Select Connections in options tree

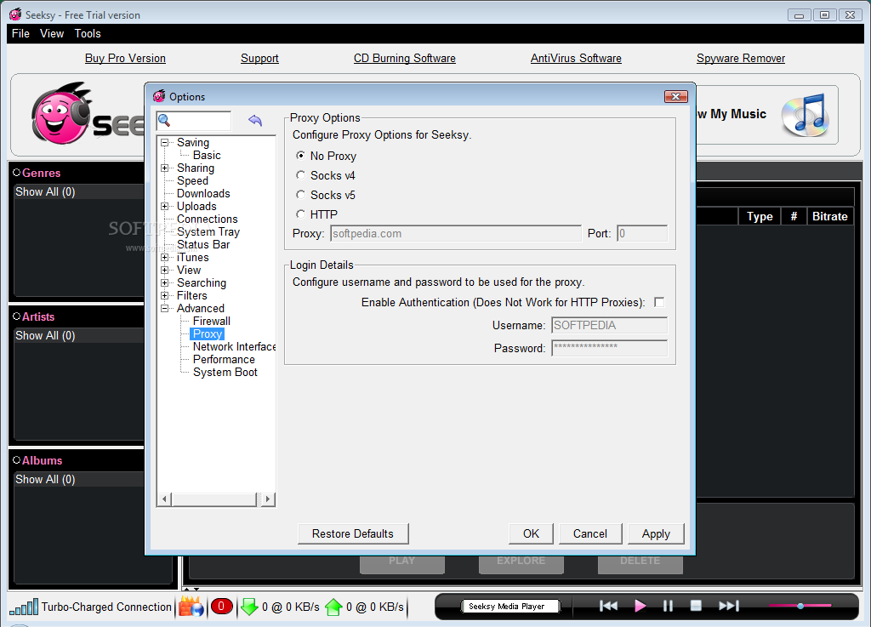click(x=208, y=219)
